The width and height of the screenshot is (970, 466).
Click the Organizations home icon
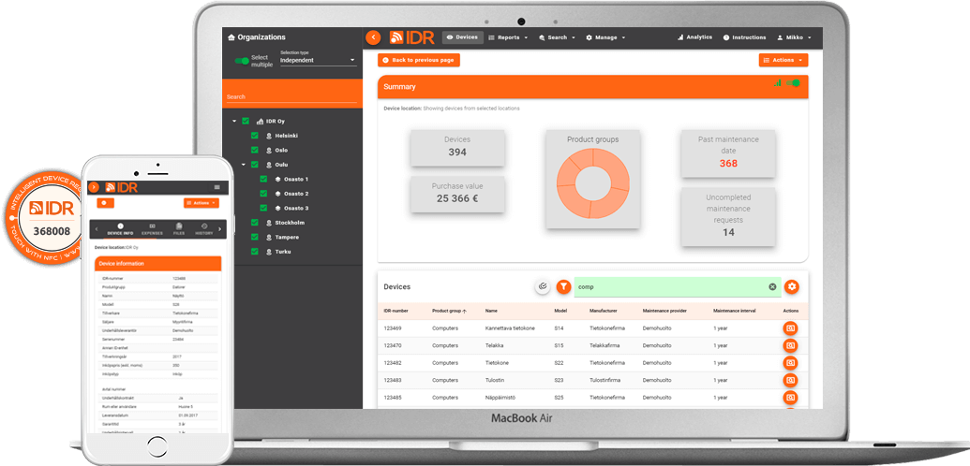point(231,37)
